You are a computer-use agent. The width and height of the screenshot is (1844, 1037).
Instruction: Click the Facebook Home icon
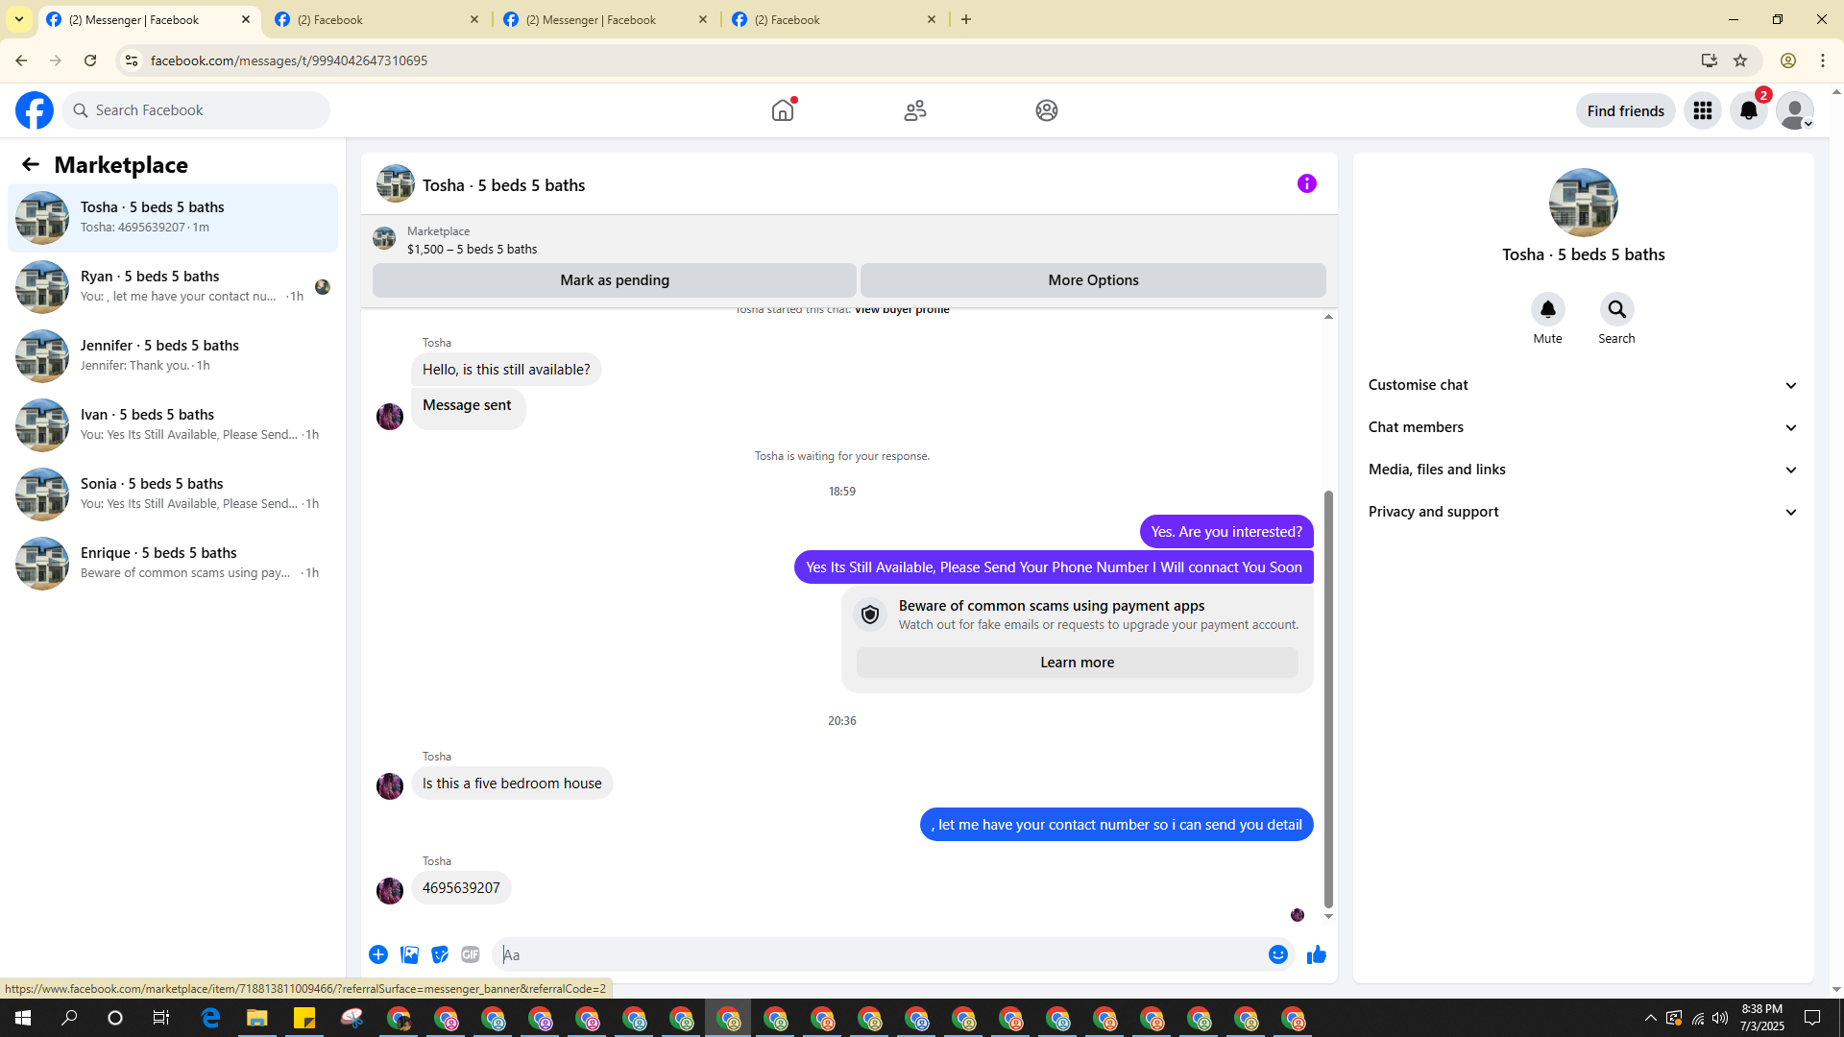(783, 110)
